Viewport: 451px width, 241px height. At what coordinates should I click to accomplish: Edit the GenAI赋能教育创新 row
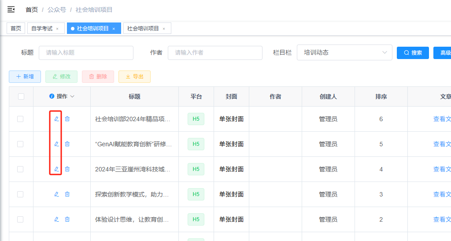click(x=57, y=144)
